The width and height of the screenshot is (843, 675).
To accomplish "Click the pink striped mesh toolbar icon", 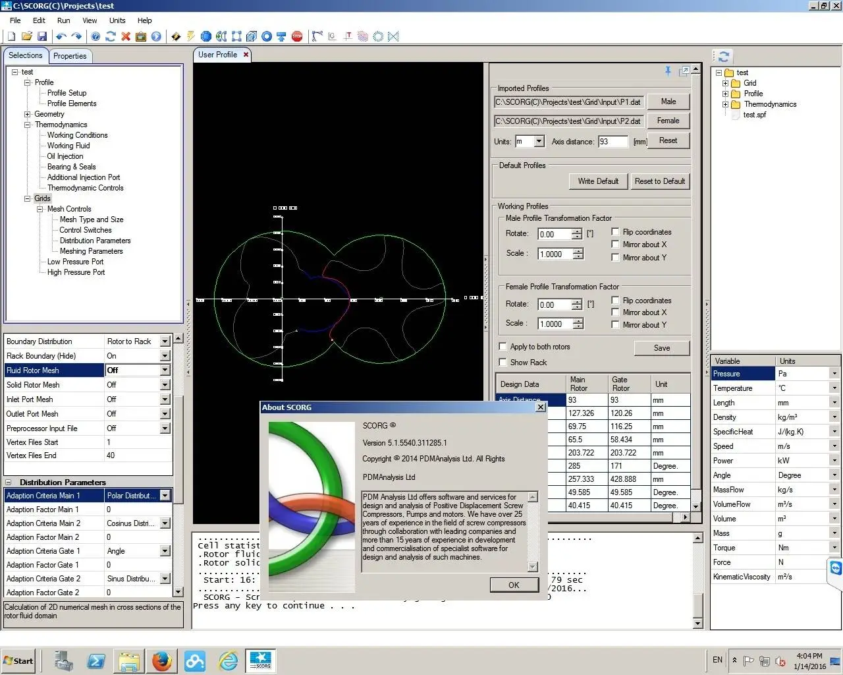I will pyautogui.click(x=363, y=36).
